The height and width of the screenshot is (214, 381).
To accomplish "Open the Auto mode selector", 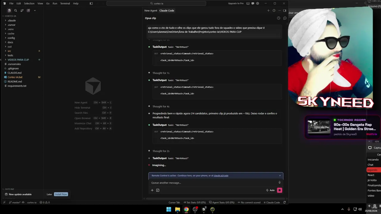I will pos(270,190).
